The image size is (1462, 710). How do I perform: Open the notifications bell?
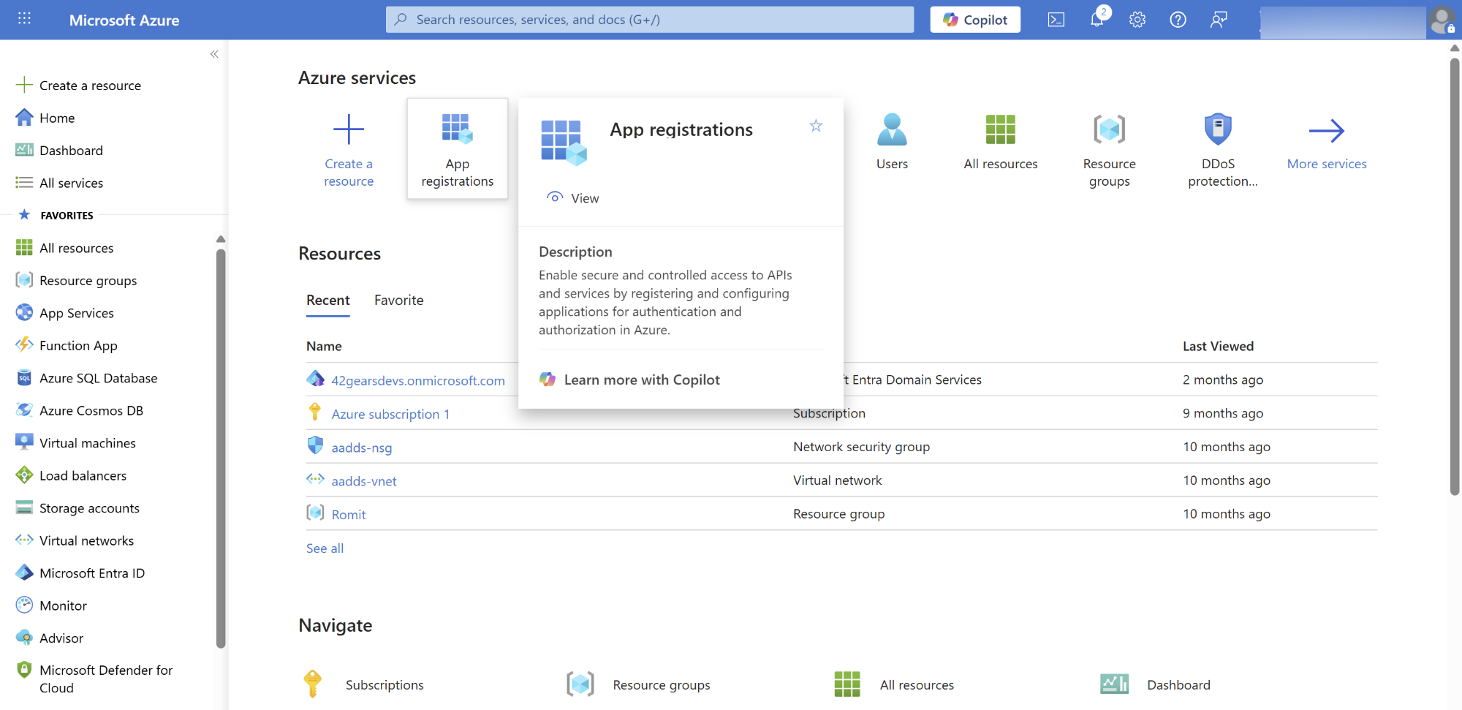1096,20
